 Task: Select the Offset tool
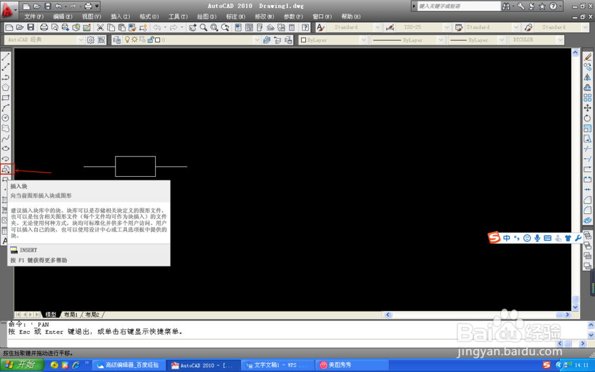[x=587, y=87]
